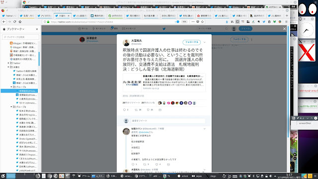This screenshot has height=179, width=318.
Task: Open direct message icon on main tweet
Action: click(x=160, y=110)
